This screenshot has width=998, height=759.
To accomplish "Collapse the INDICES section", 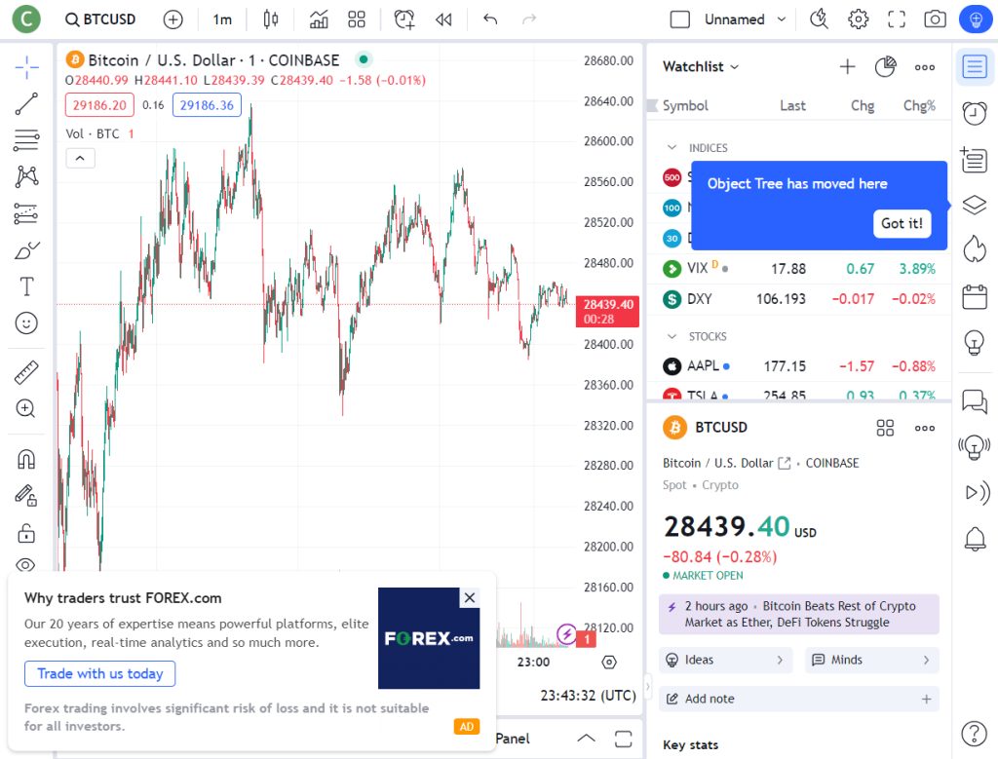I will [672, 148].
